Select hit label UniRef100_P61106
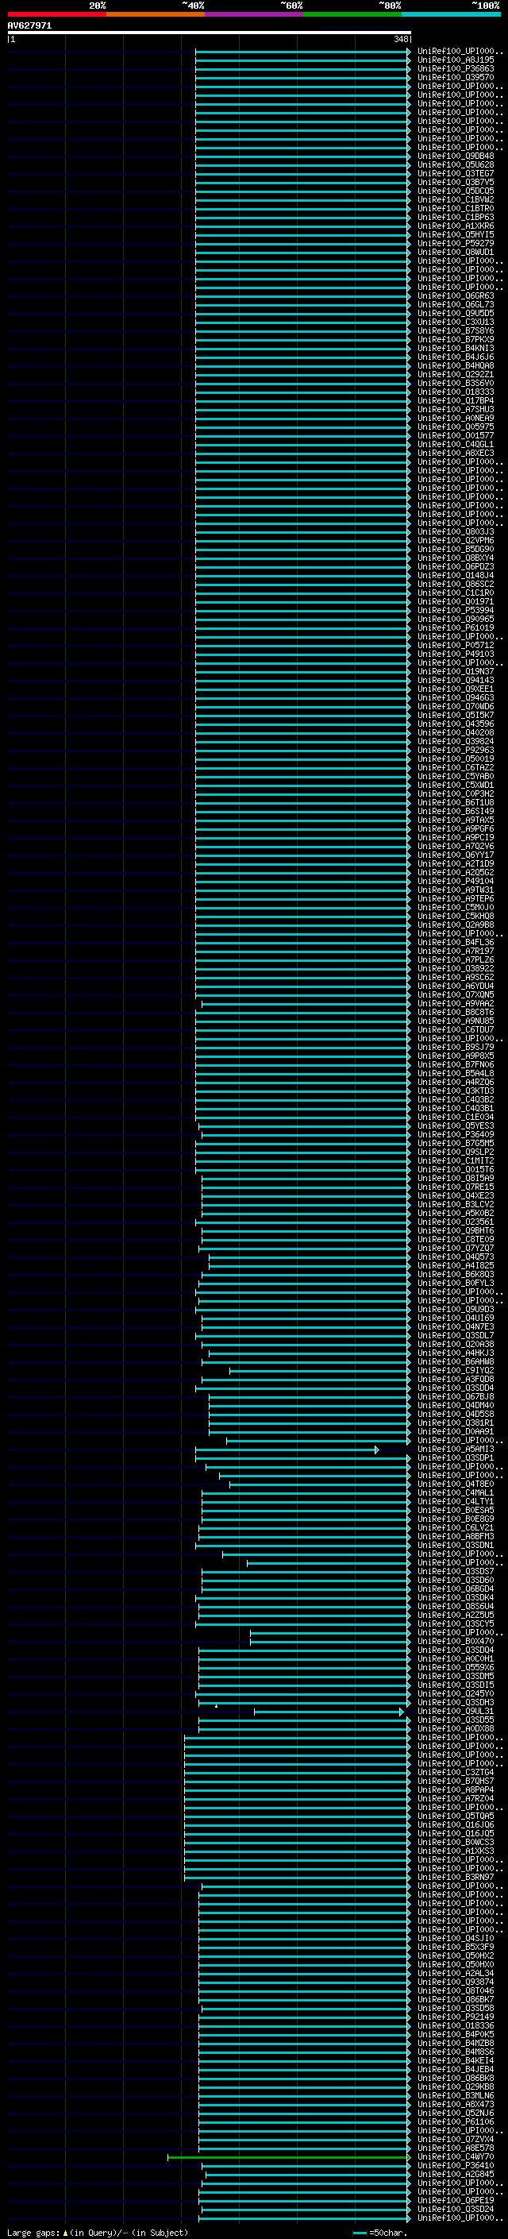The height and width of the screenshot is (2239, 508). (x=456, y=2121)
